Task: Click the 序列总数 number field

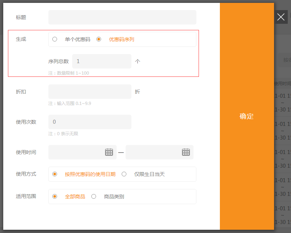Action: [101, 61]
